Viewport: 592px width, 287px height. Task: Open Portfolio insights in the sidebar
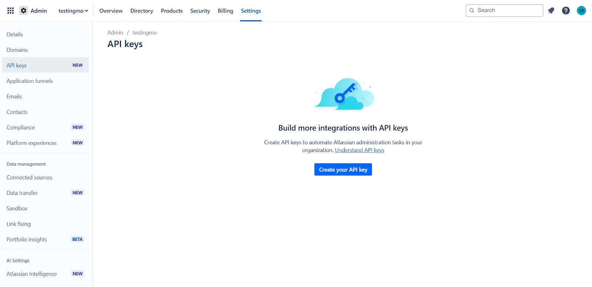point(45,240)
